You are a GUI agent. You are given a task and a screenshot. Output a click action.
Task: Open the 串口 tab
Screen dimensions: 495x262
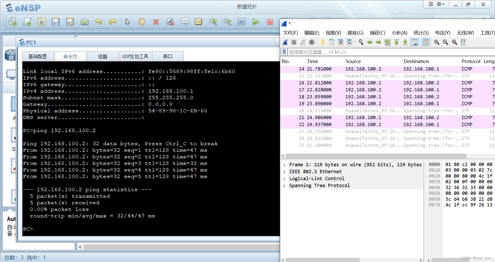pyautogui.click(x=168, y=56)
